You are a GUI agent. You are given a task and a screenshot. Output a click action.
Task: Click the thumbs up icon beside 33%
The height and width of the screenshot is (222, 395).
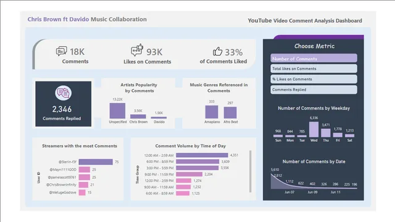pos(217,51)
